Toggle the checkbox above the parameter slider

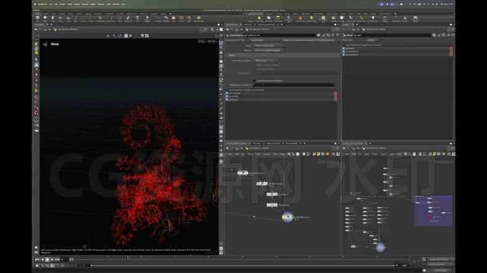255,81
